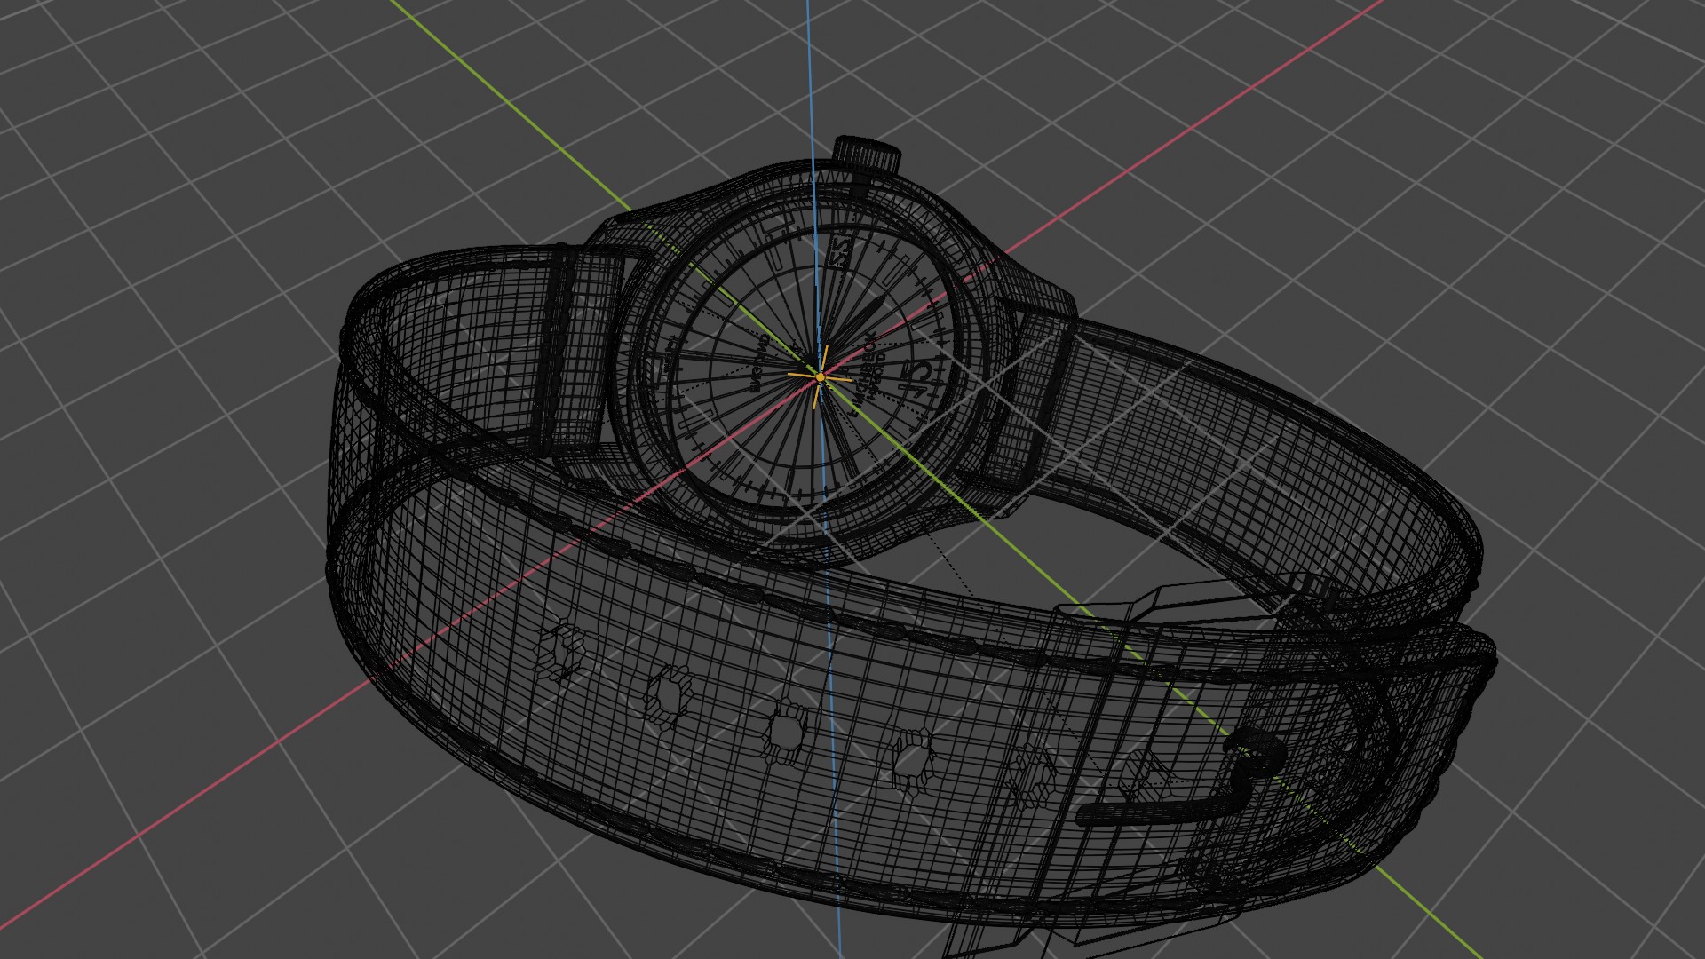Screen dimensions: 1705x959
Task: Click the orange origin point at dial center
Action: click(821, 377)
